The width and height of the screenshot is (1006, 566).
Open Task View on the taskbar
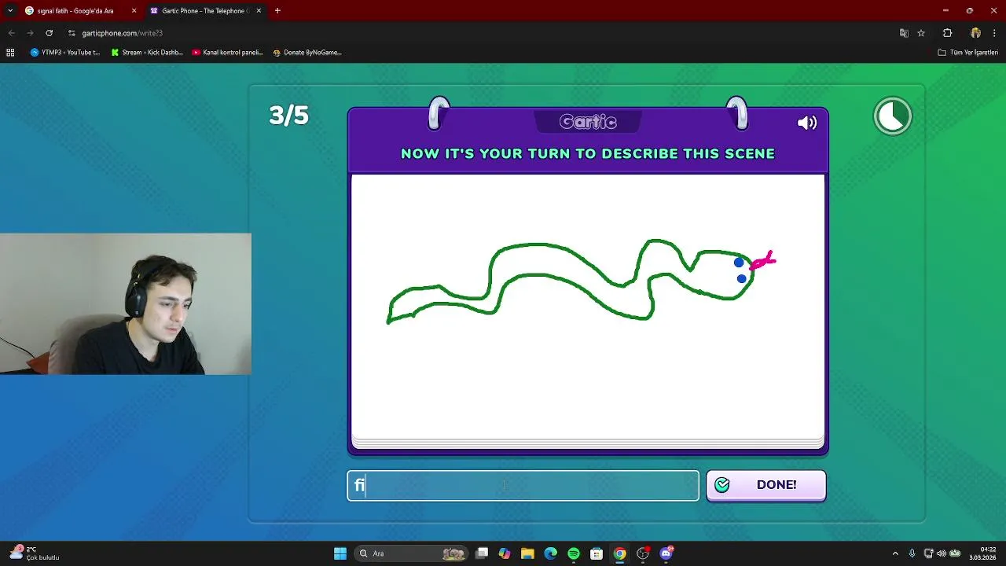tap(482, 553)
